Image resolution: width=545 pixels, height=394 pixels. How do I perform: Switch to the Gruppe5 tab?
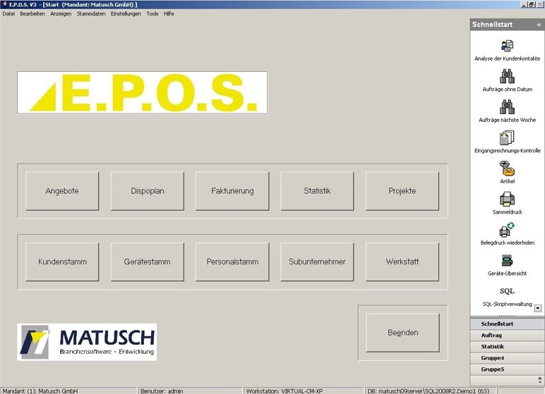(x=507, y=369)
